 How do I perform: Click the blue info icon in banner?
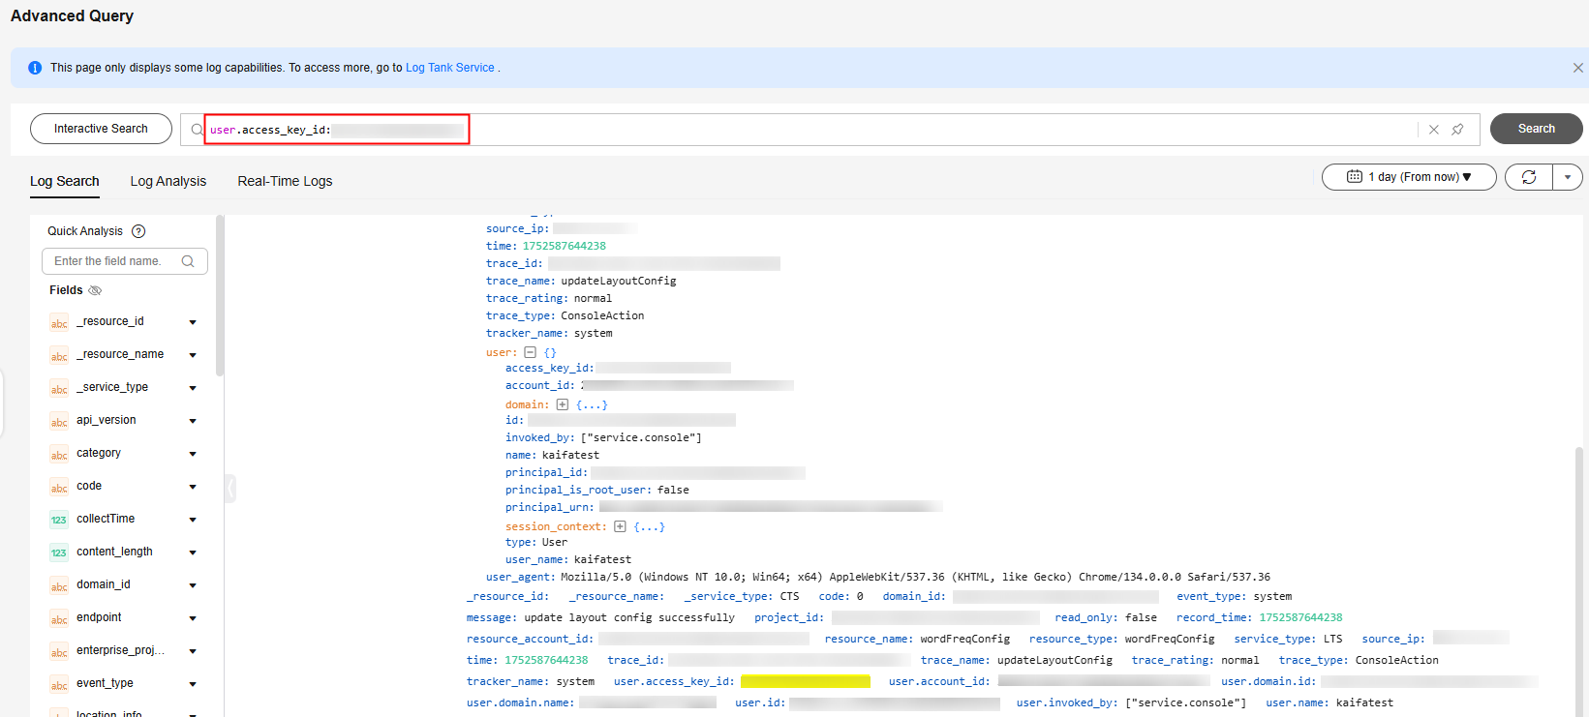(35, 68)
